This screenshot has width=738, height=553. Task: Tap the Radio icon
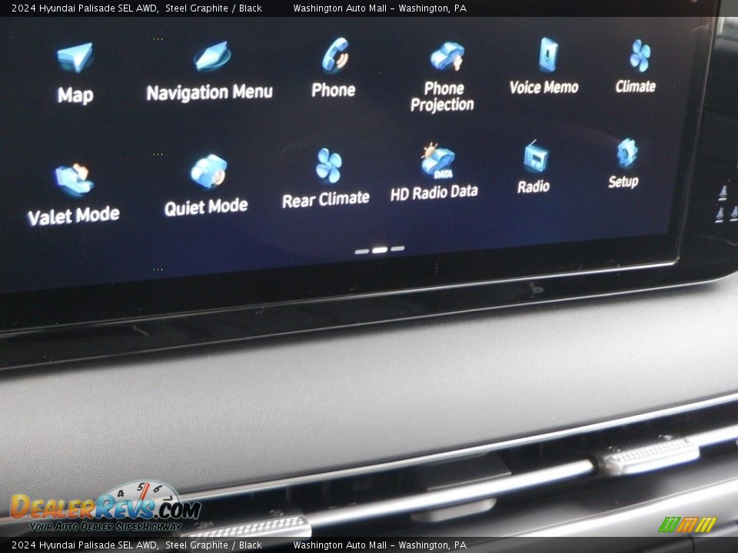[536, 157]
